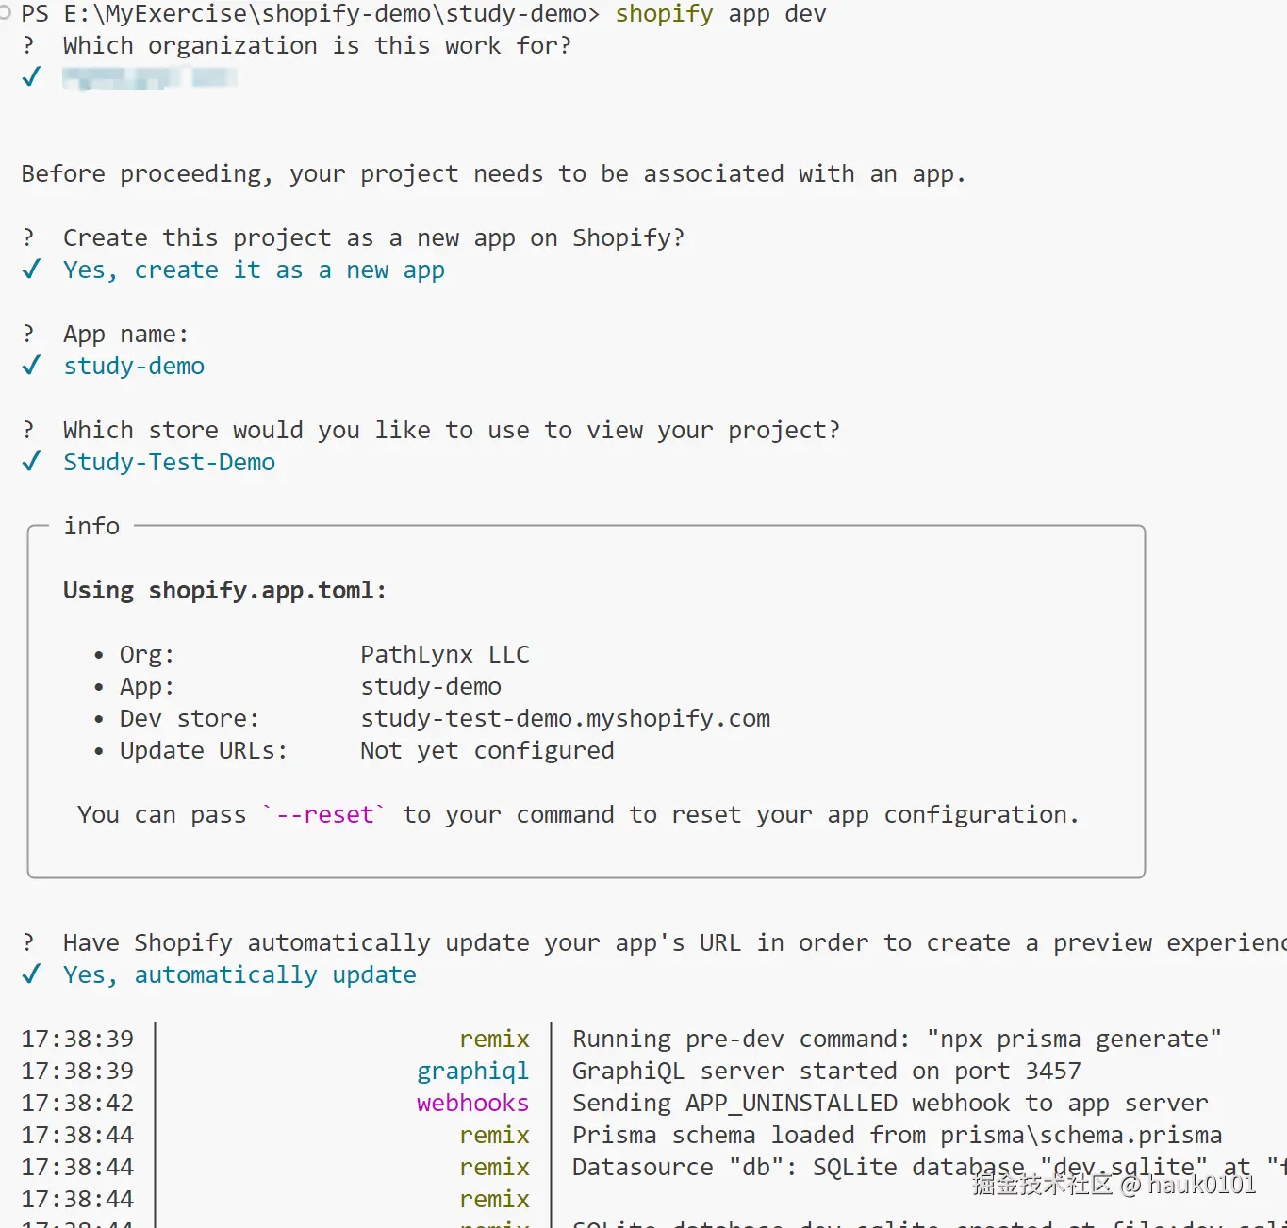Click checkmark beside 'Study-Test-Demo'

pos(32,462)
